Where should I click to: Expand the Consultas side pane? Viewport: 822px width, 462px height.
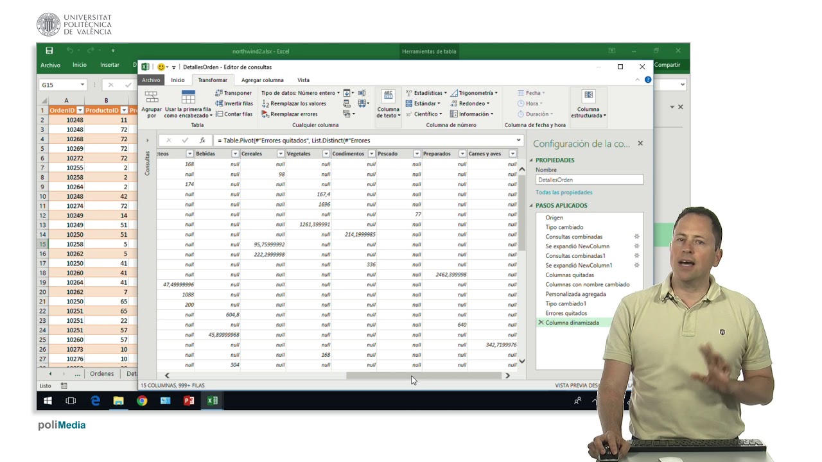(x=147, y=140)
